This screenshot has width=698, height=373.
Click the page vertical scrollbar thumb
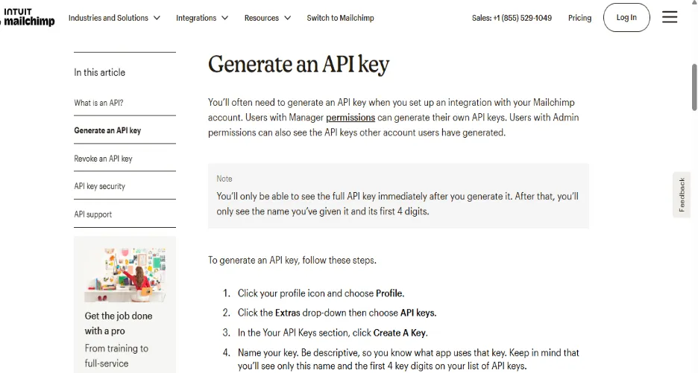(694, 87)
